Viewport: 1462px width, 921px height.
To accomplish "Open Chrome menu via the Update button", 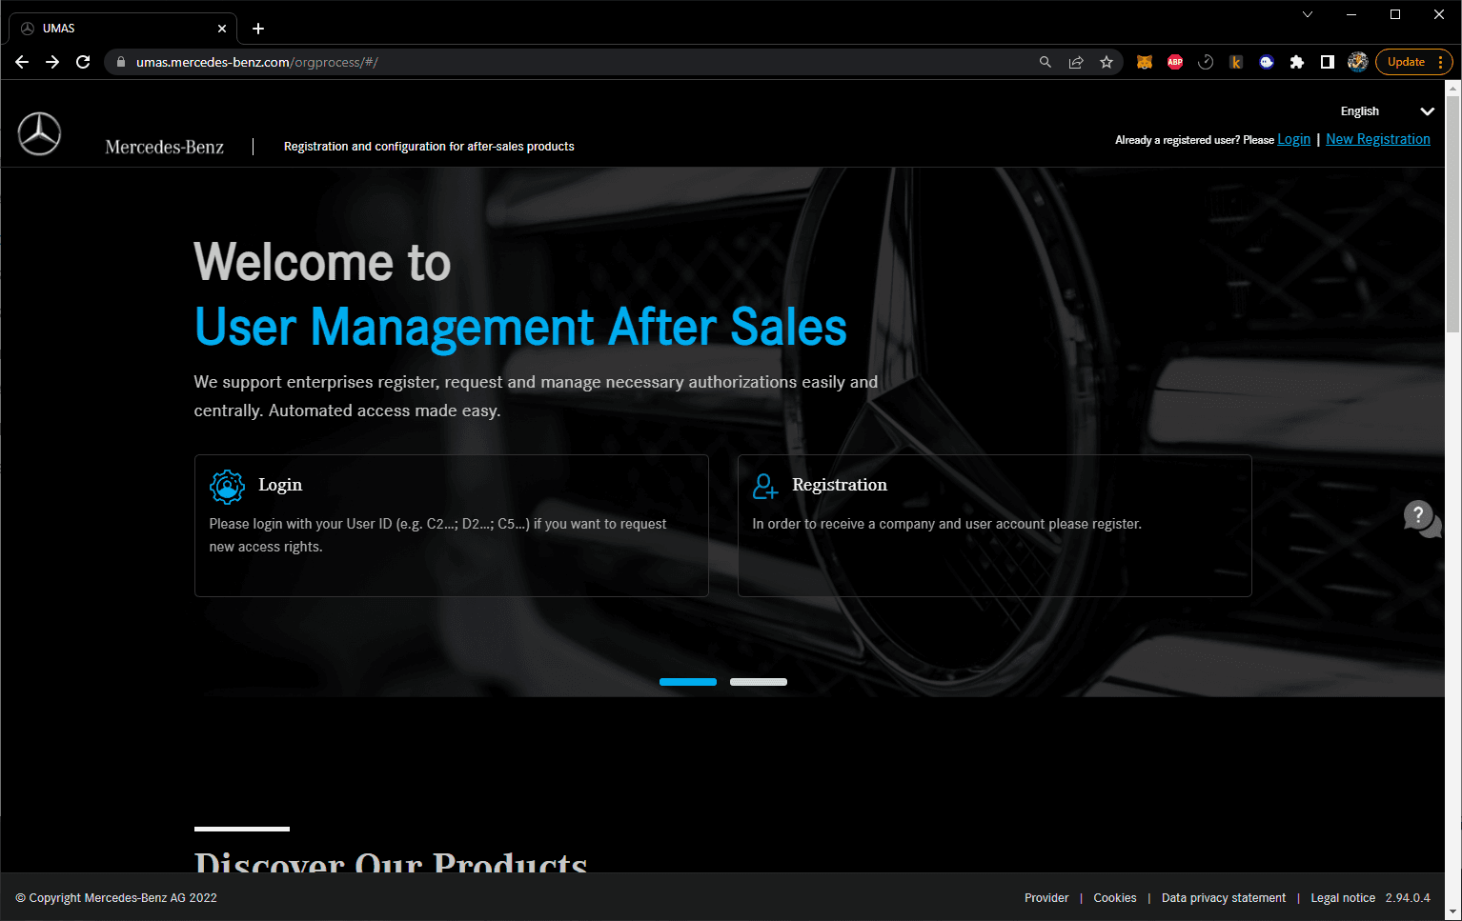I will [1413, 62].
